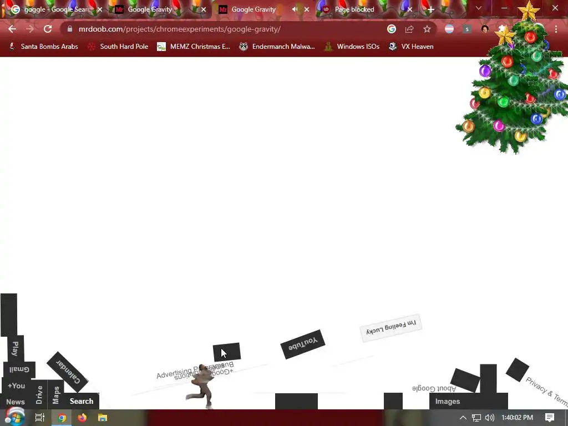Switch to the first Google Gravity tab
The image size is (568, 426).
coord(159,9)
